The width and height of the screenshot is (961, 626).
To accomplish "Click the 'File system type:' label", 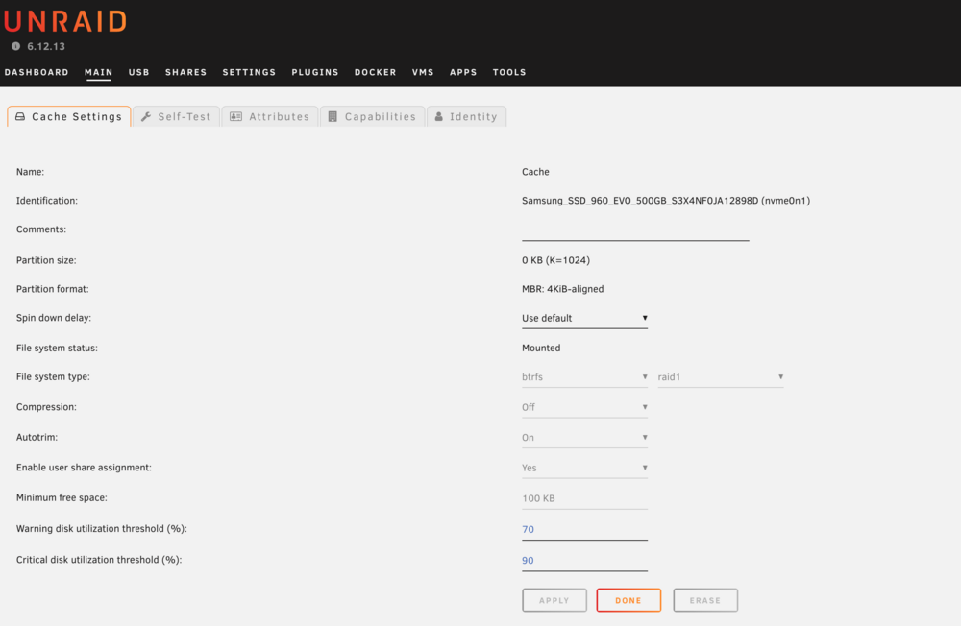I will pyautogui.click(x=53, y=376).
